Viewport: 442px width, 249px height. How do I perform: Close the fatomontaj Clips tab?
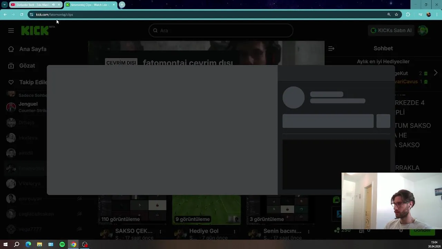[114, 5]
